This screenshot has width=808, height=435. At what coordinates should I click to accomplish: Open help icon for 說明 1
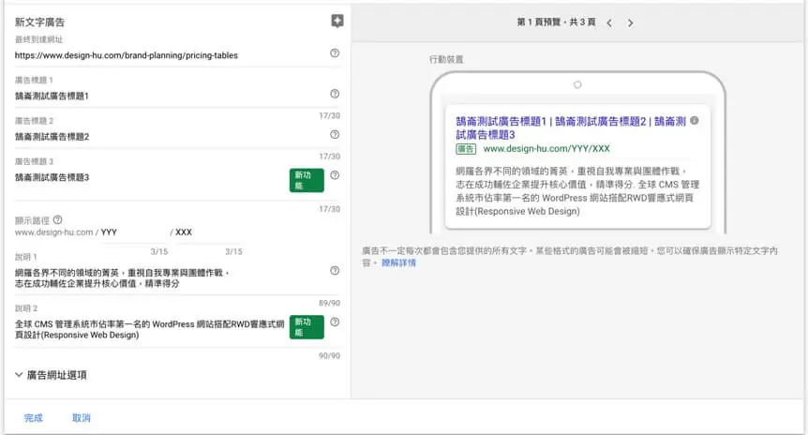pyautogui.click(x=335, y=271)
